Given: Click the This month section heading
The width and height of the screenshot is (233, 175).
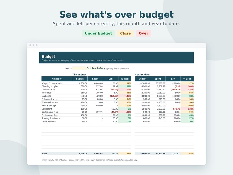Looking at the screenshot, I should coord(79,75).
